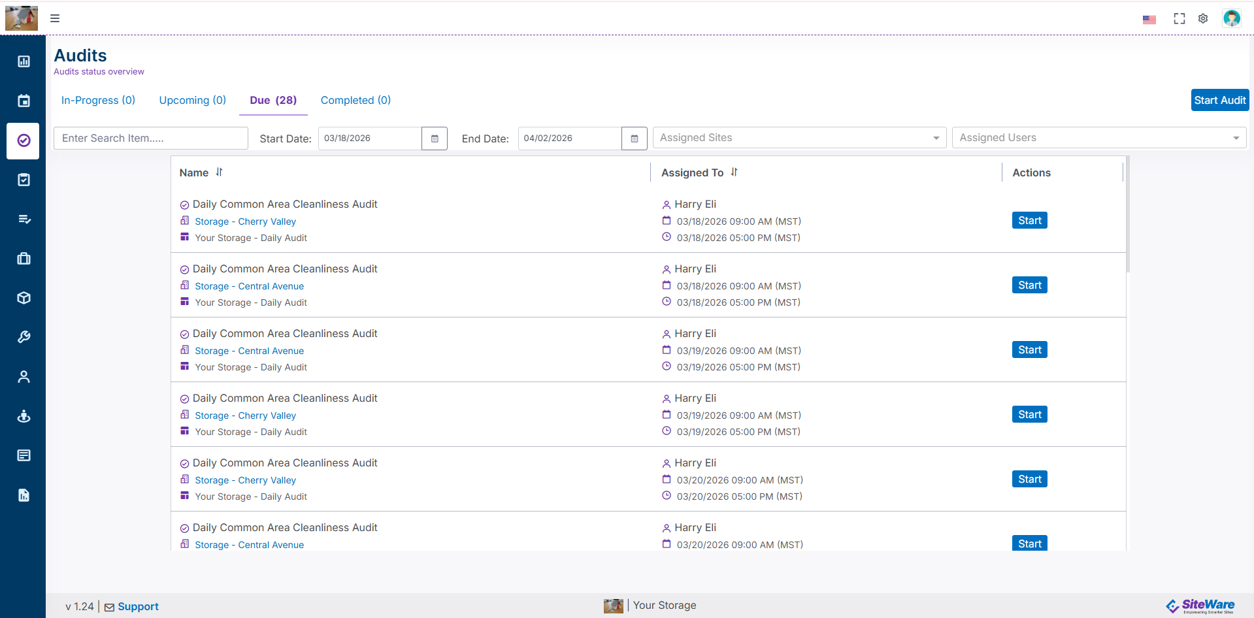The image size is (1254, 618).
Task: Switch to the In-Progress (0) tab
Action: click(x=98, y=100)
